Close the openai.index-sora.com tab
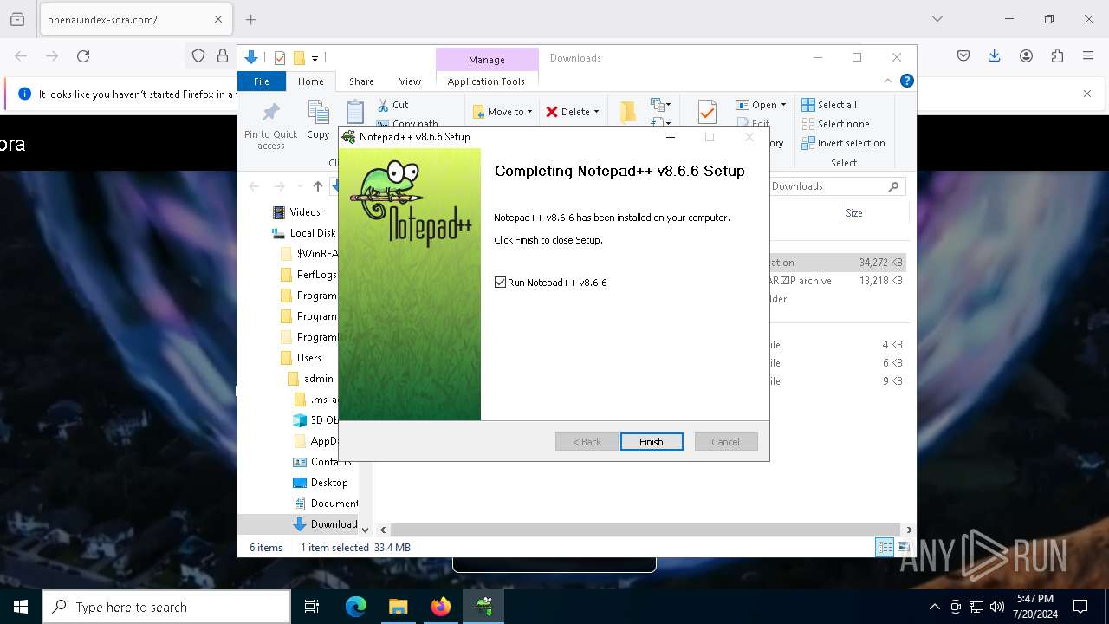 tap(218, 19)
